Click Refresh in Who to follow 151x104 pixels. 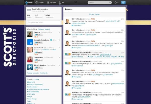[x=41, y=29]
